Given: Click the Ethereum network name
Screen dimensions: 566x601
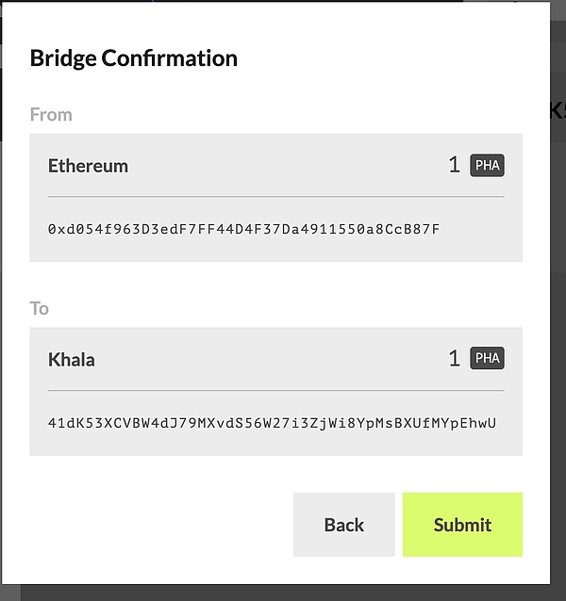Looking at the screenshot, I should click(x=88, y=166).
